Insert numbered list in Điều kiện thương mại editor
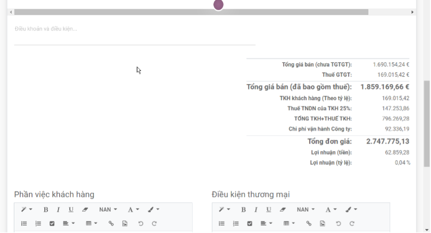This screenshot has width=431, height=233. point(236,223)
